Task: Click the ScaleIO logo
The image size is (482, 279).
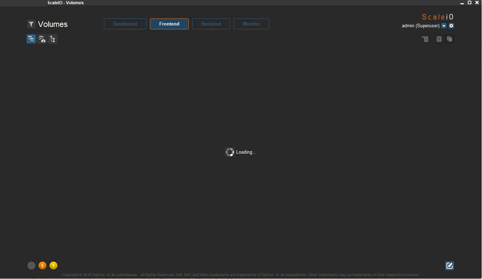Action: (437, 16)
